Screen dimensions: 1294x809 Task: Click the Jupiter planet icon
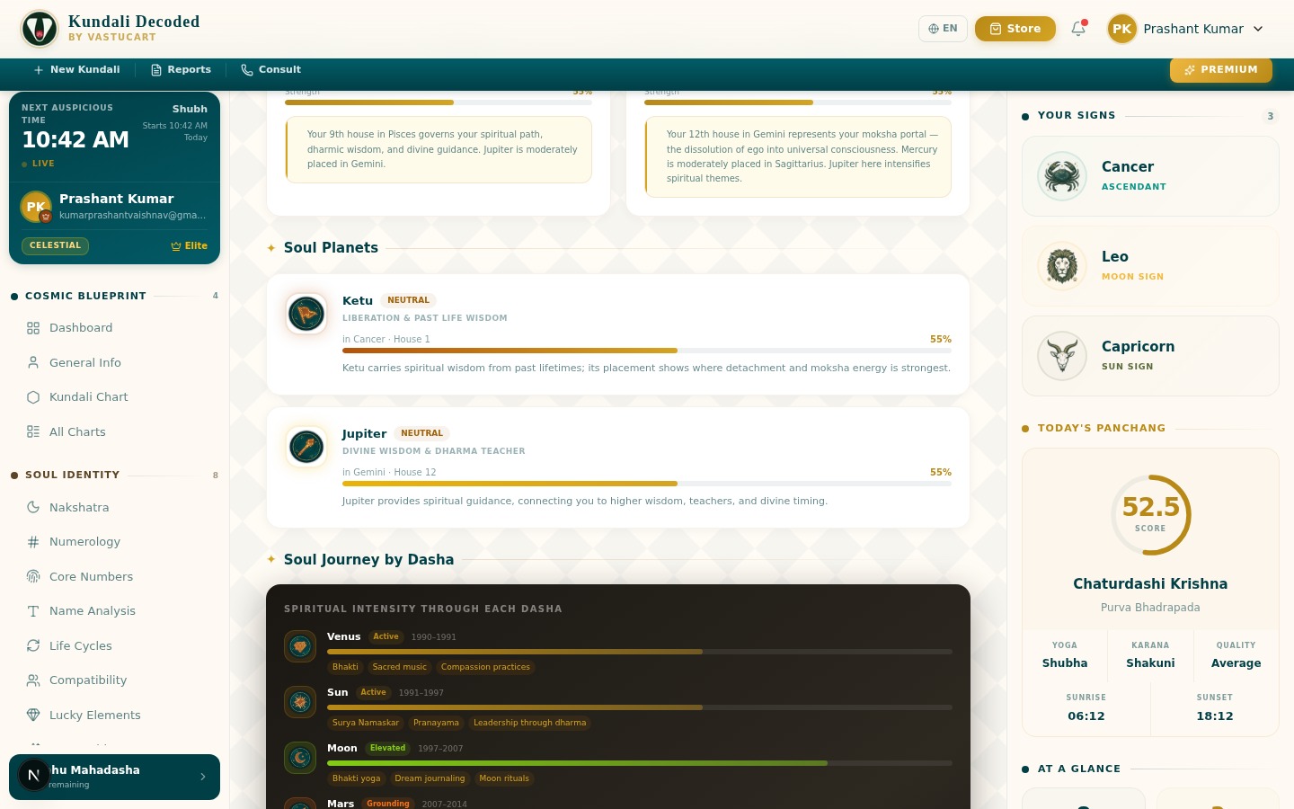pyautogui.click(x=306, y=447)
